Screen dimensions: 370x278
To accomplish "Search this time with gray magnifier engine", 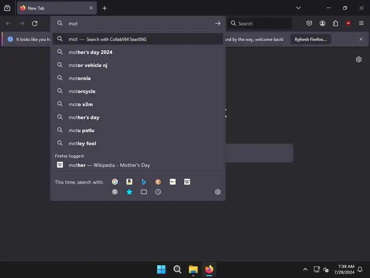I will click(115, 192).
